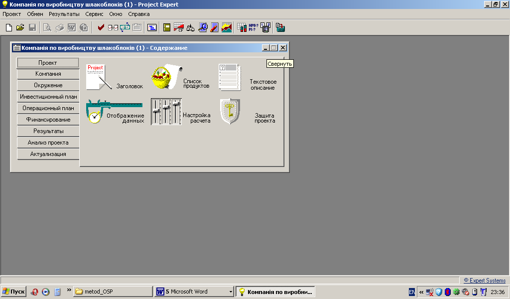The height and width of the screenshot is (299, 510).
Task: Click the Bluetooth tray icon
Action: pos(448,292)
